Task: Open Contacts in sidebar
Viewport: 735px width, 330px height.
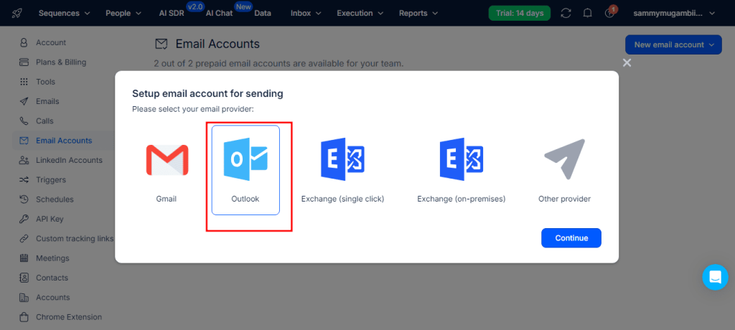Action: (52, 278)
